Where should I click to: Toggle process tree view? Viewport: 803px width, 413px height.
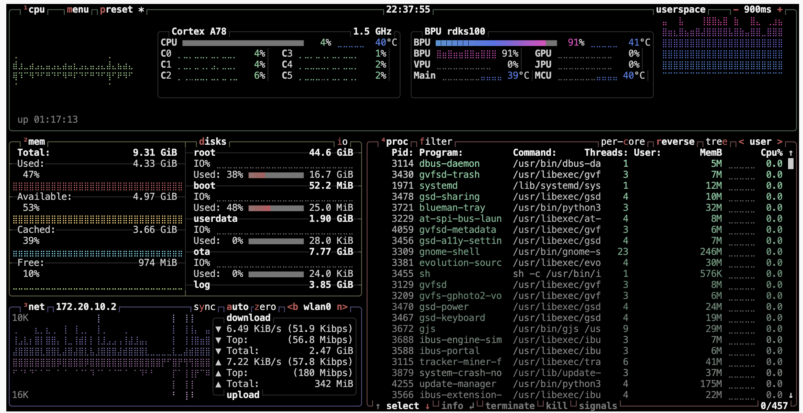(x=716, y=142)
